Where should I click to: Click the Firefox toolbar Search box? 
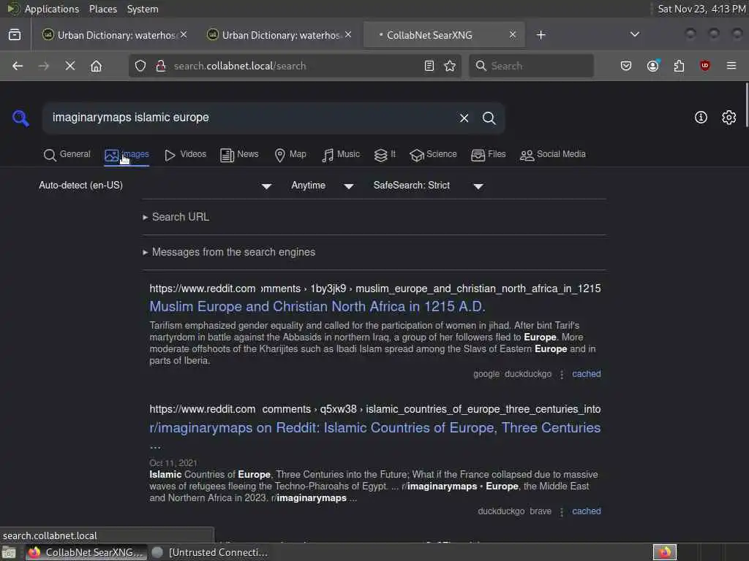point(532,66)
